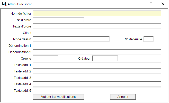Click the Attributs de scène title bar icon
Viewport: 169px width, 103px height.
(x=4, y=4)
